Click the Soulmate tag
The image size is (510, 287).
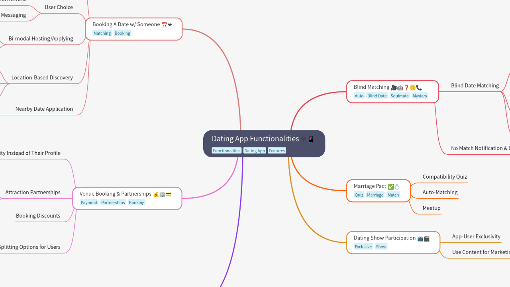click(x=400, y=96)
